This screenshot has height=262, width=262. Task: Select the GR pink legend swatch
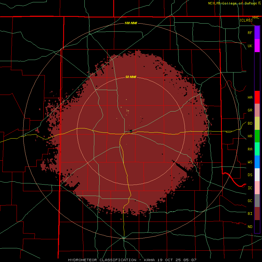tap(257, 110)
